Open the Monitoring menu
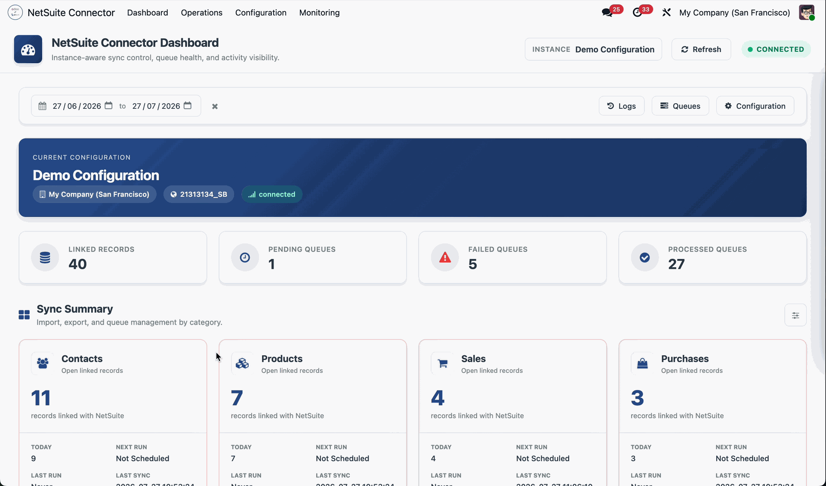Image resolution: width=826 pixels, height=486 pixels. [x=320, y=12]
